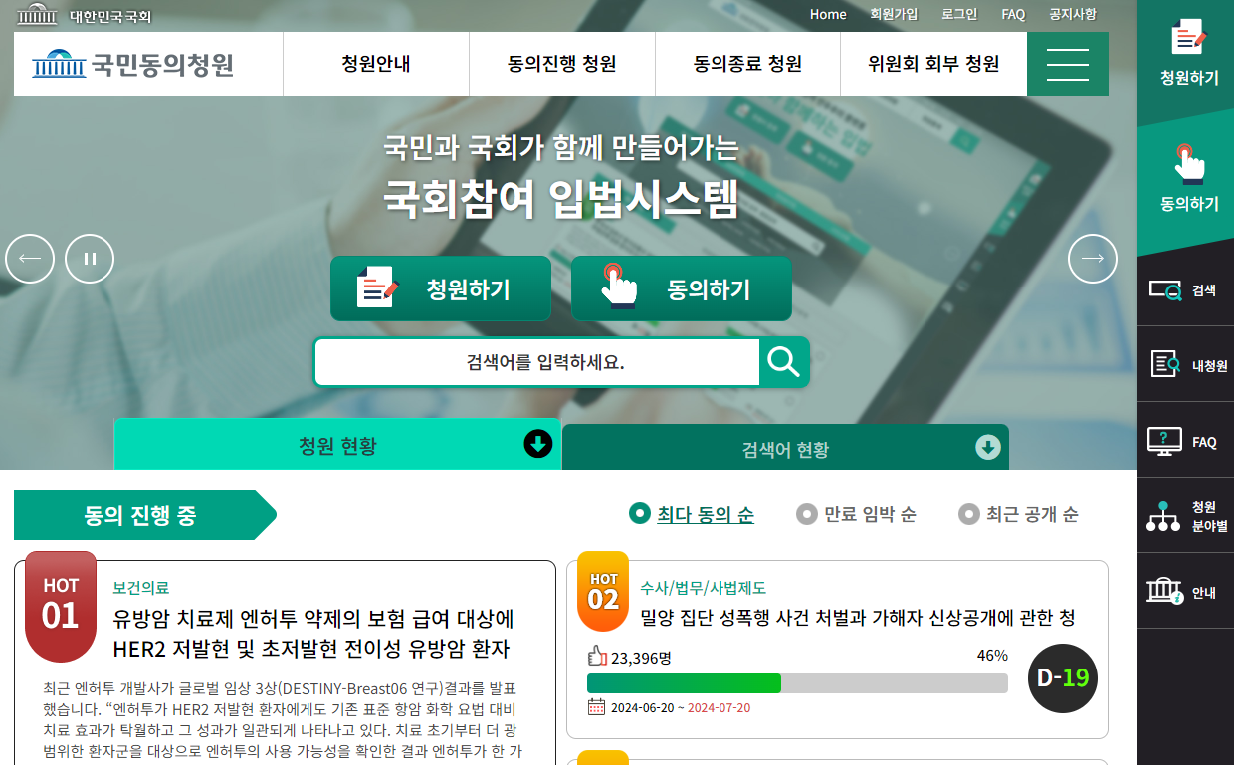Image resolution: width=1234 pixels, height=765 pixels.
Task: Open the 밀양 집단 성폭행 사건 petition title
Action: point(858,618)
